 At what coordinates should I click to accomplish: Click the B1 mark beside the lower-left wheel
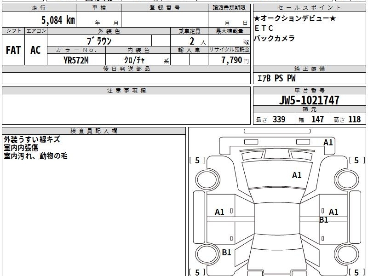226,253
